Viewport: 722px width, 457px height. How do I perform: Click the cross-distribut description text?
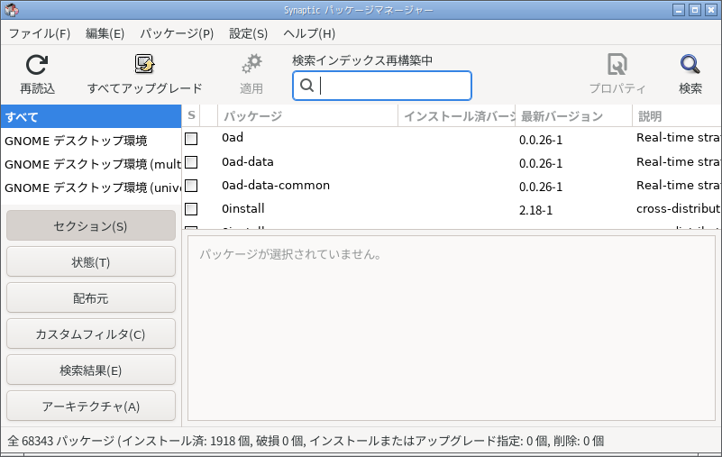click(x=678, y=209)
